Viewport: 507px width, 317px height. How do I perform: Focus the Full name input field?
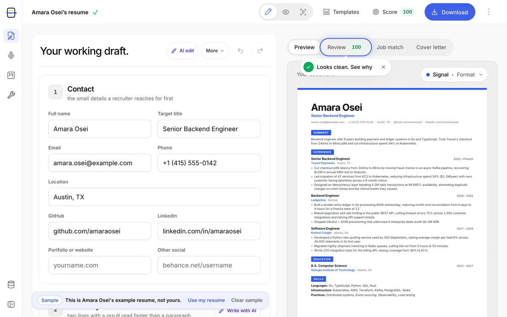(100, 129)
